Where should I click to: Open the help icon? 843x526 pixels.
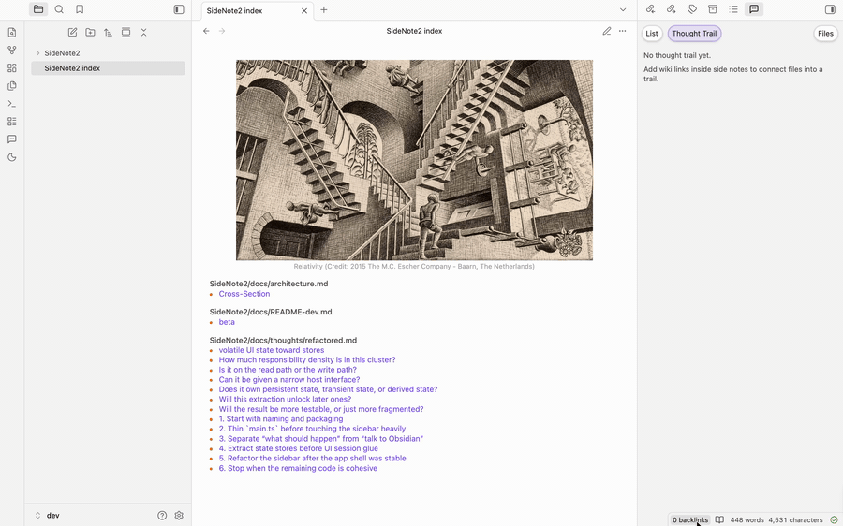(162, 516)
